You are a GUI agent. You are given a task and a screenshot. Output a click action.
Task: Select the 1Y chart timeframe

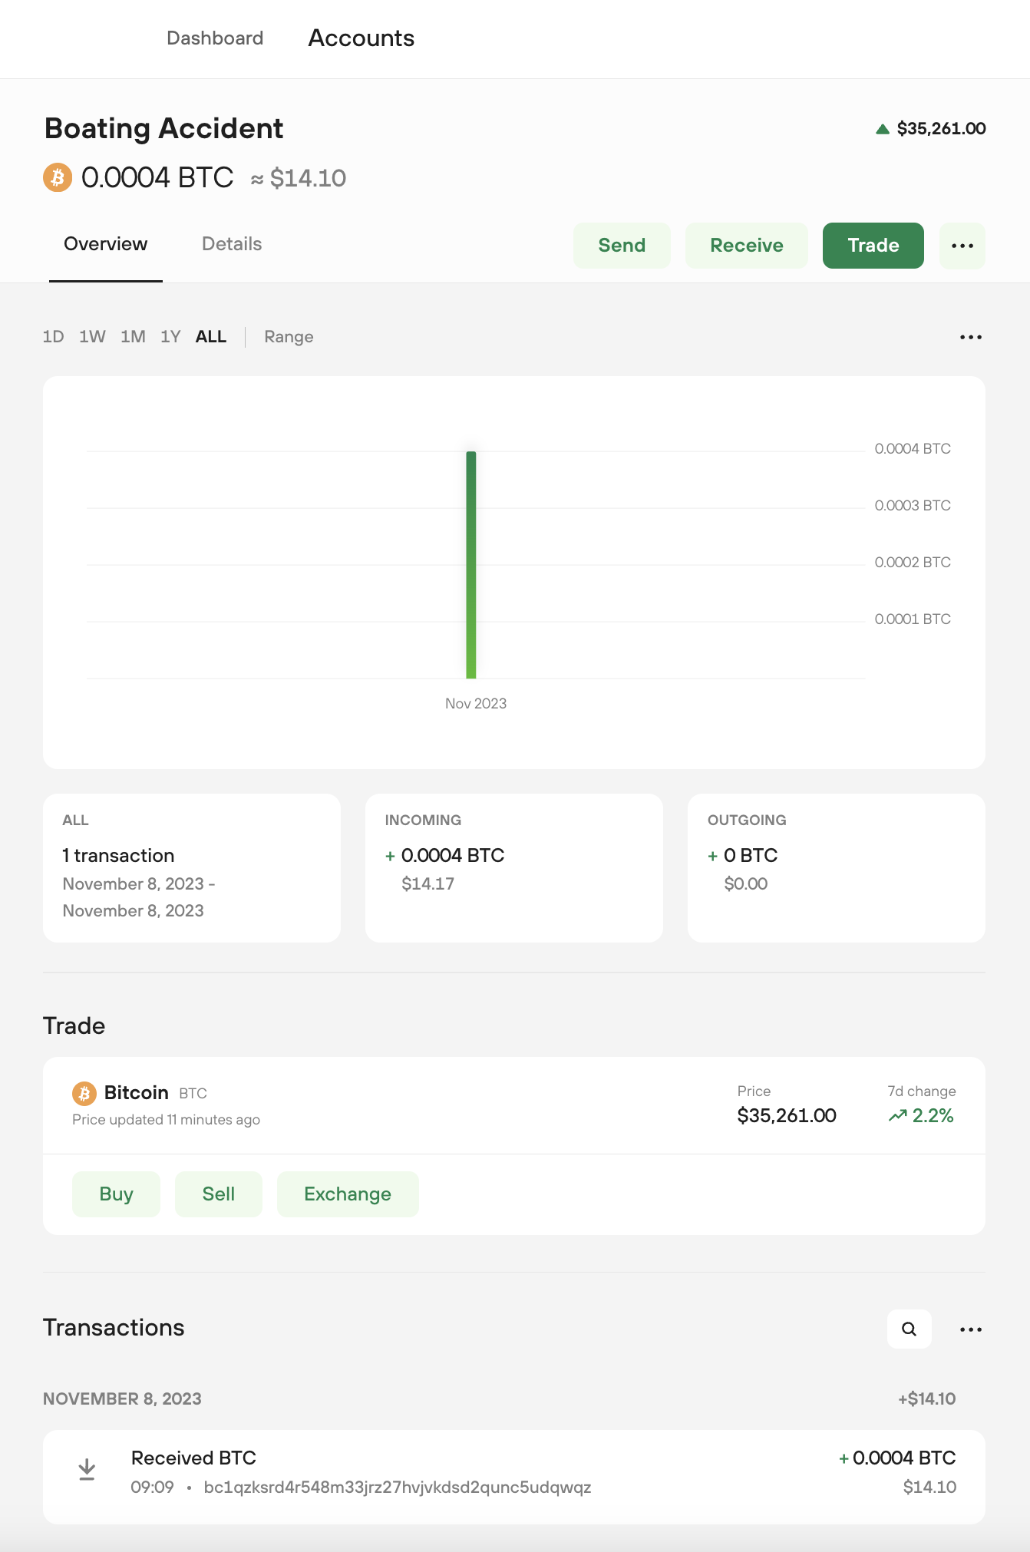pyautogui.click(x=170, y=337)
